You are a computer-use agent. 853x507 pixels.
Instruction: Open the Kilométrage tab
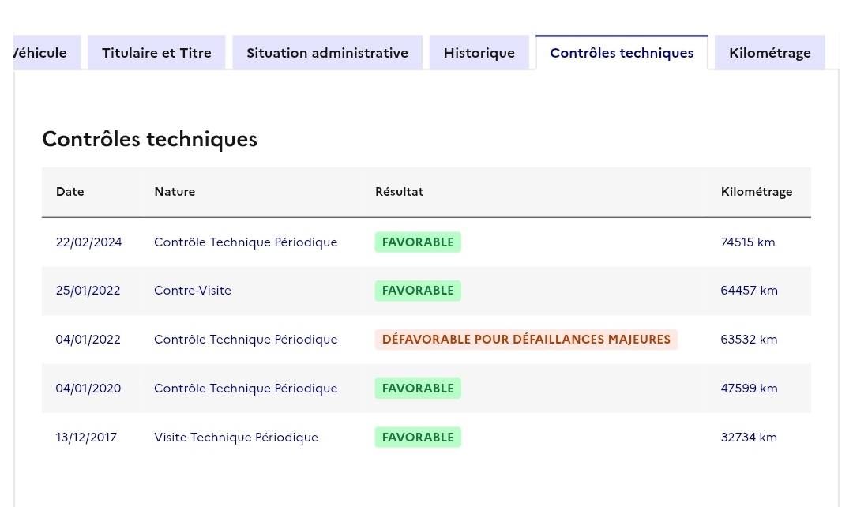click(769, 53)
